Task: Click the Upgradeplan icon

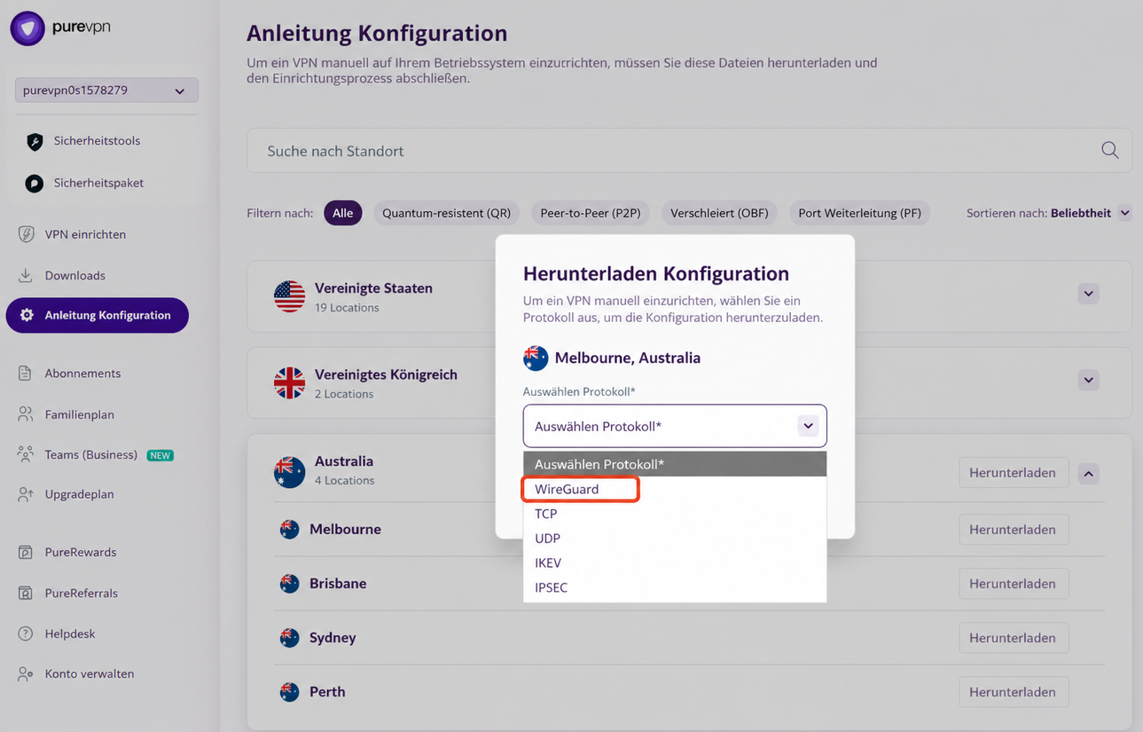Action: pyautogui.click(x=26, y=494)
